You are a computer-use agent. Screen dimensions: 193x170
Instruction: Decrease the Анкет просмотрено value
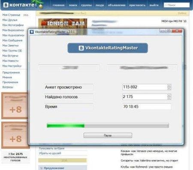[x=169, y=88]
